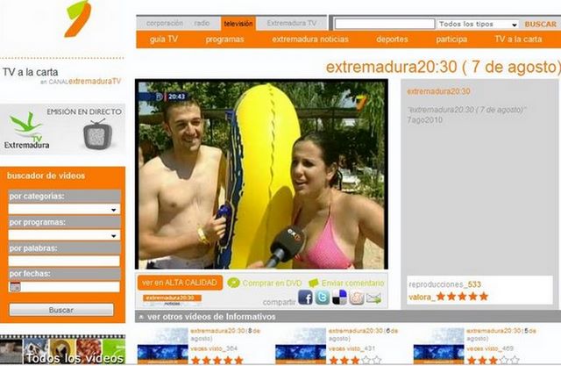Open the deportes menu
Screen dimensions: 561x366
(392, 39)
